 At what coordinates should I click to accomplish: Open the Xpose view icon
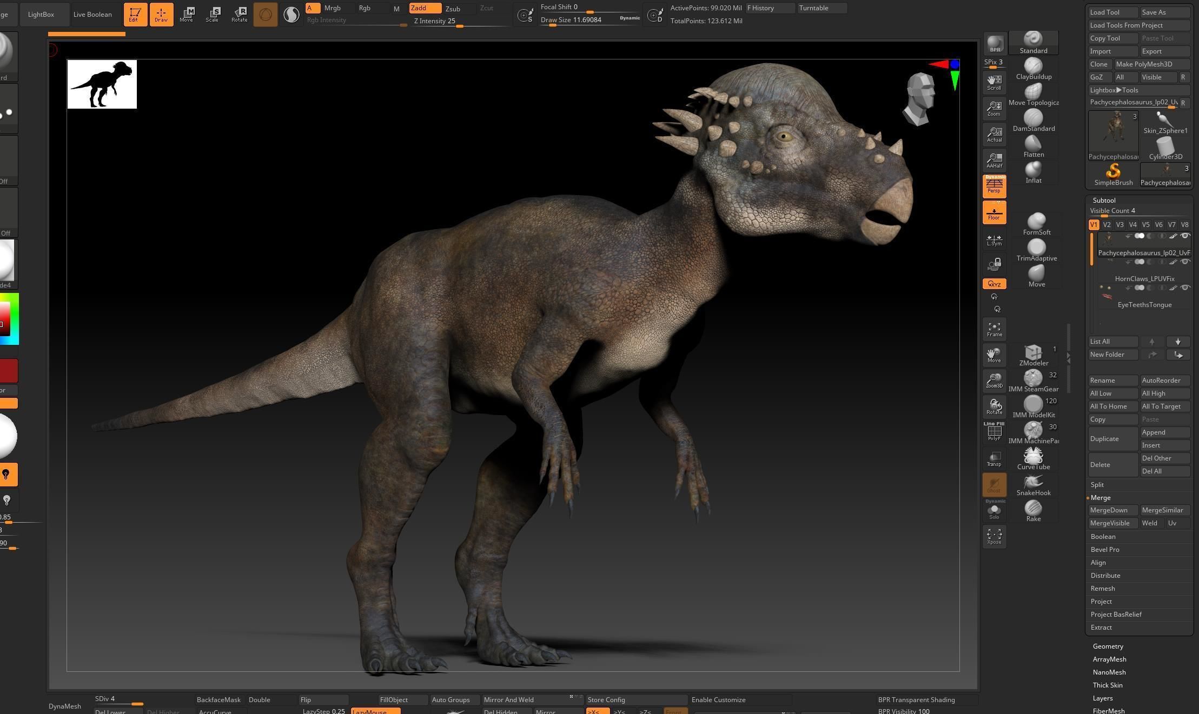tap(994, 536)
